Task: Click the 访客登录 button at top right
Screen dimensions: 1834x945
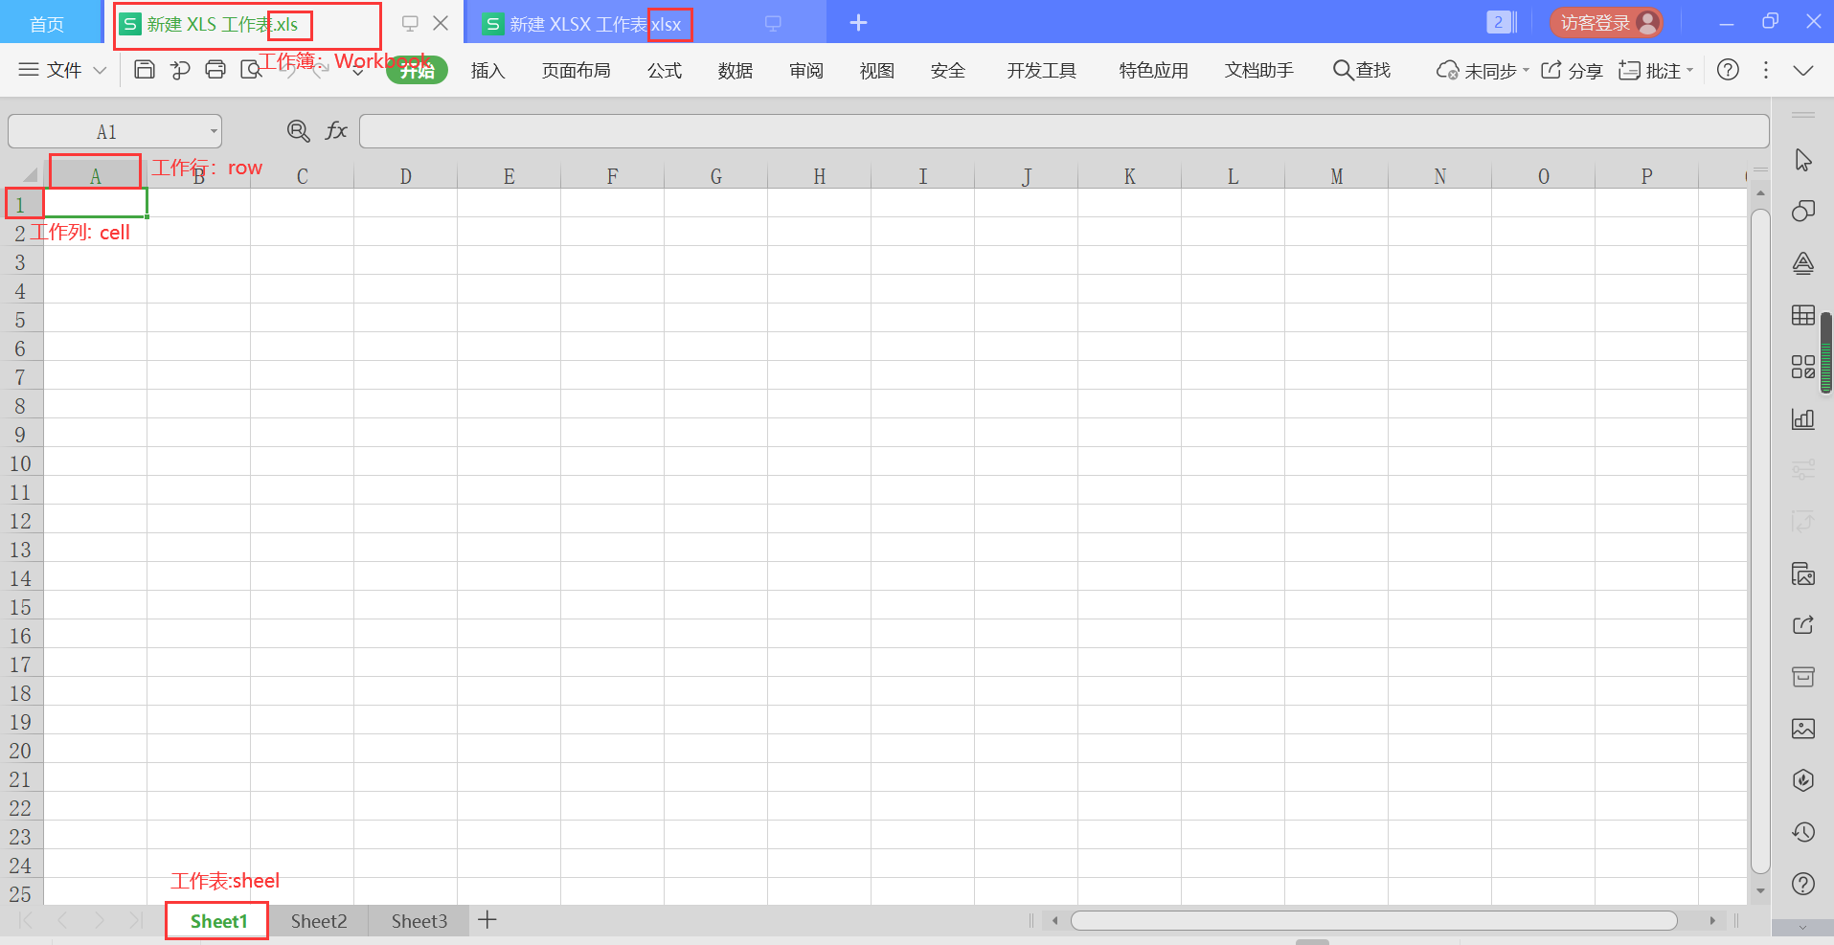Action: click(x=1606, y=21)
